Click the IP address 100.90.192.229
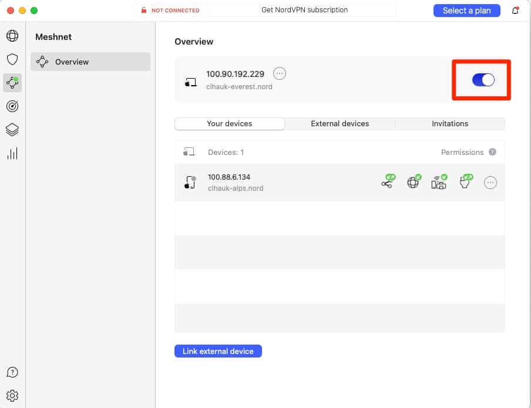This screenshot has width=531, height=408. (235, 74)
